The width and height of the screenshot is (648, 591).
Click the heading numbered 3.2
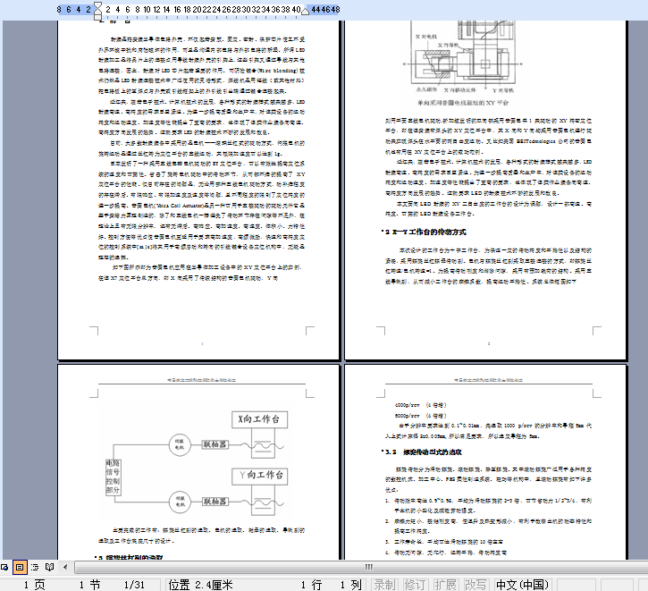point(424,452)
